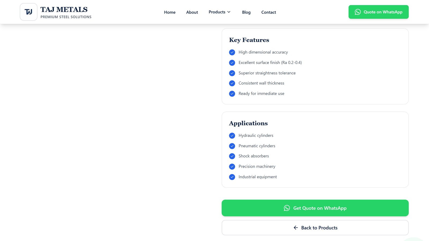
Task: Click text 'Hydraulic cylinders'
Action: point(256,135)
